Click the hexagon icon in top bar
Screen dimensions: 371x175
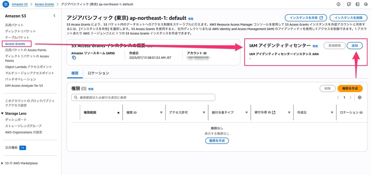pyautogui.click(x=366, y=4)
